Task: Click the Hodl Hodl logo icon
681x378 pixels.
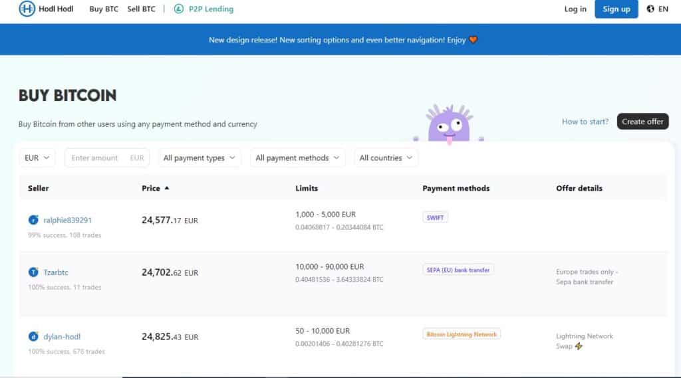Action: pos(27,9)
